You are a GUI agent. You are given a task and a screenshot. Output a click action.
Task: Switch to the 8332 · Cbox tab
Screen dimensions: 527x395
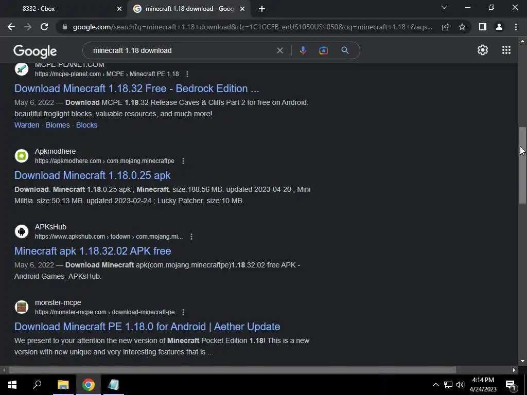[64, 9]
